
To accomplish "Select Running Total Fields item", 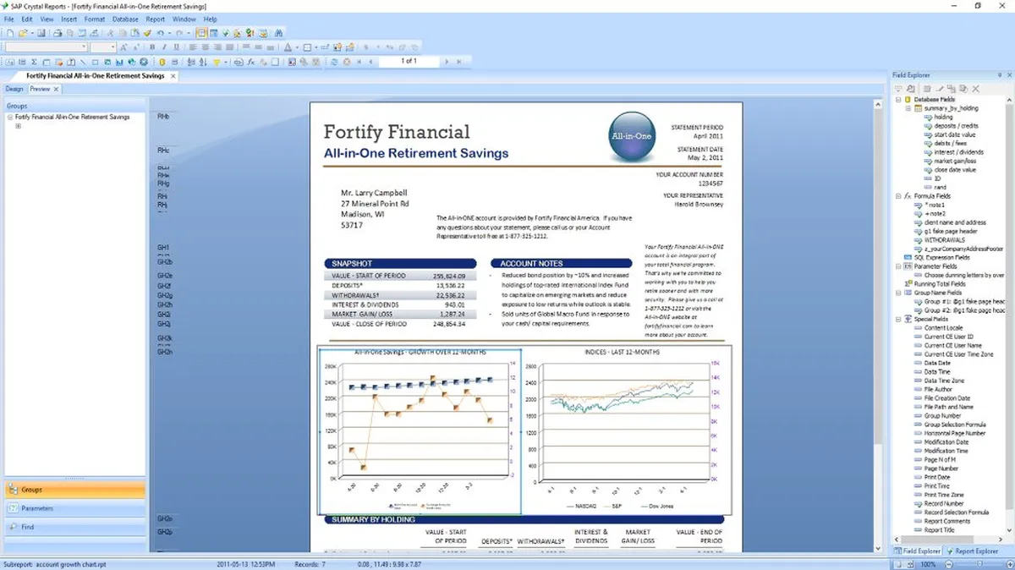I will click(939, 284).
